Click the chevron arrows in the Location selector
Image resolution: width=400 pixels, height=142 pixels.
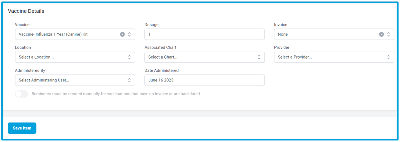pyautogui.click(x=129, y=57)
